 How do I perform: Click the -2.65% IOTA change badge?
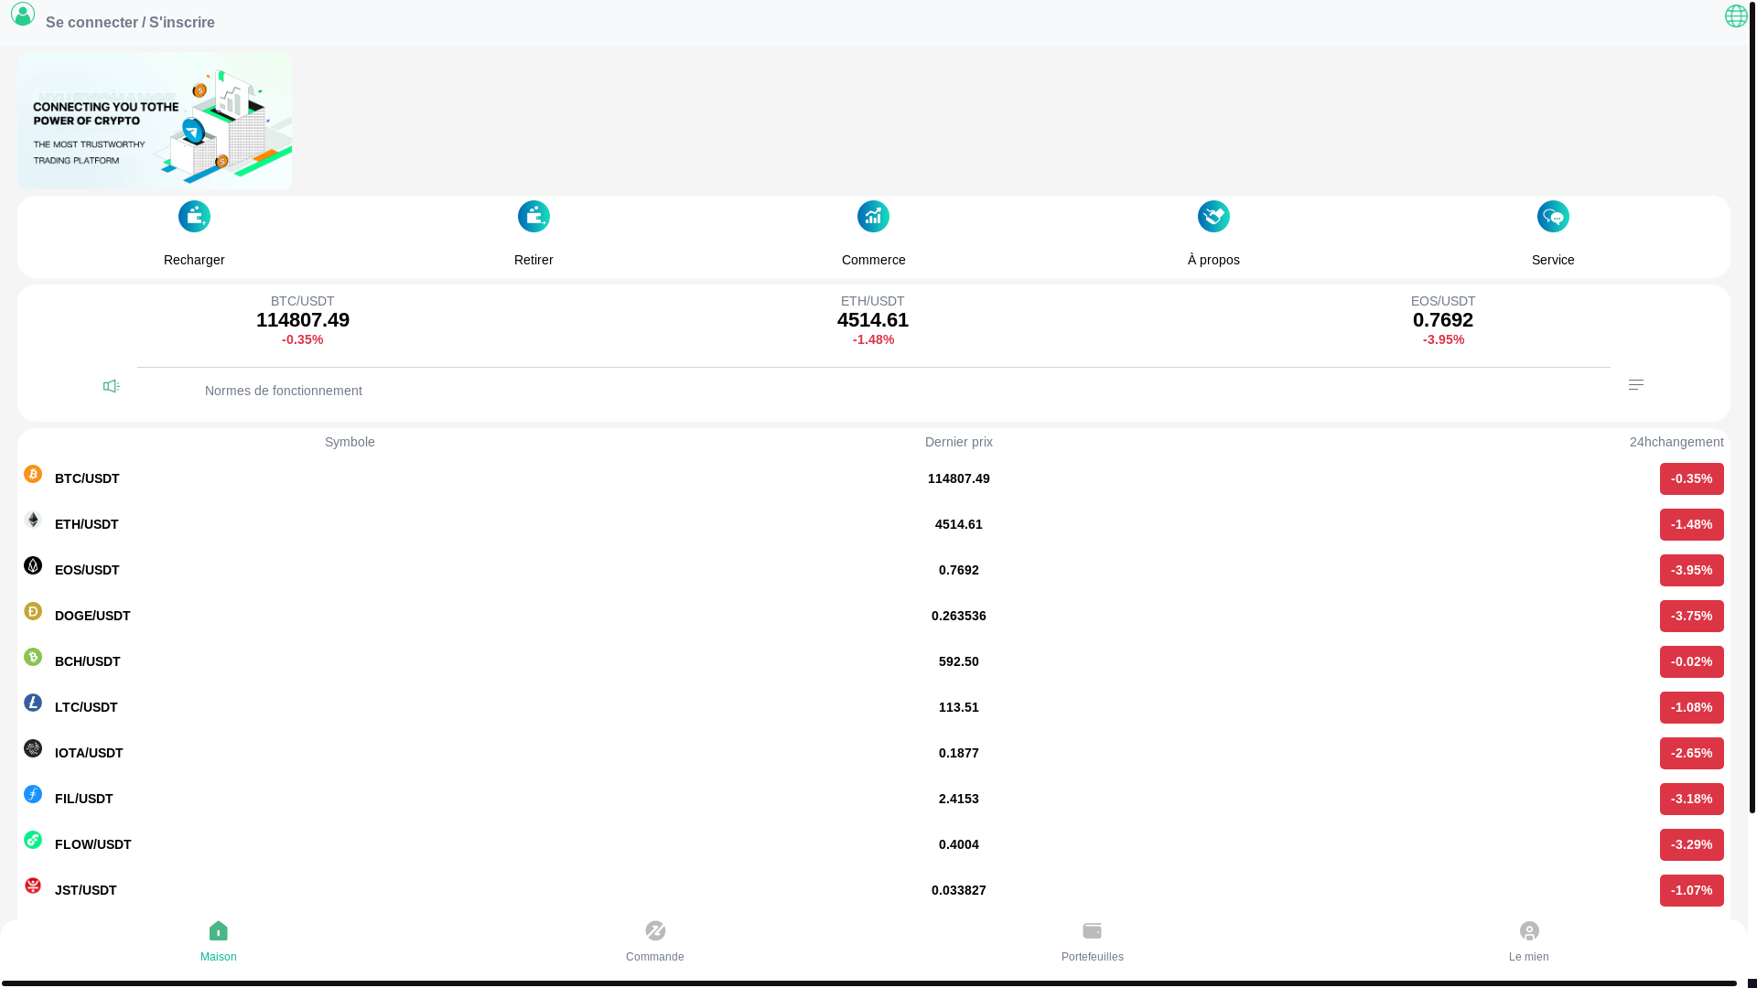[x=1691, y=753]
